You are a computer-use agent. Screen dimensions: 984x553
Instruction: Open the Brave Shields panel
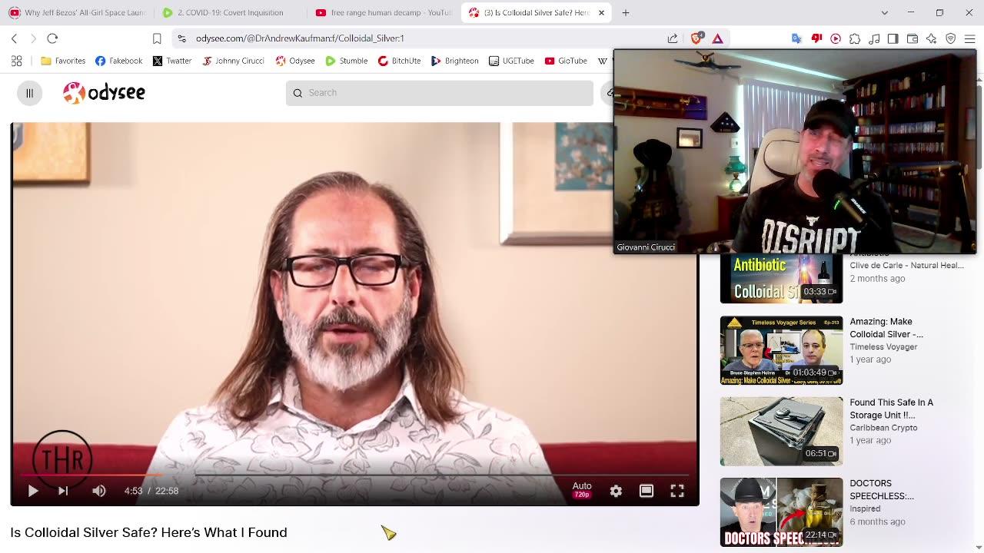(697, 38)
